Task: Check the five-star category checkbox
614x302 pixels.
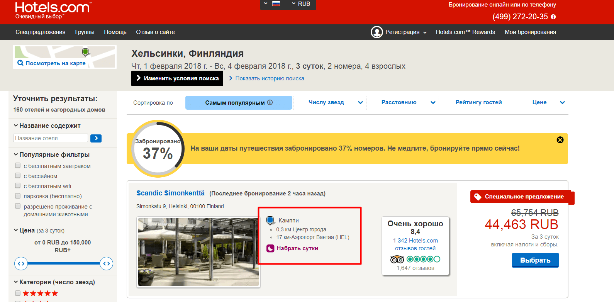Action: tap(18, 293)
